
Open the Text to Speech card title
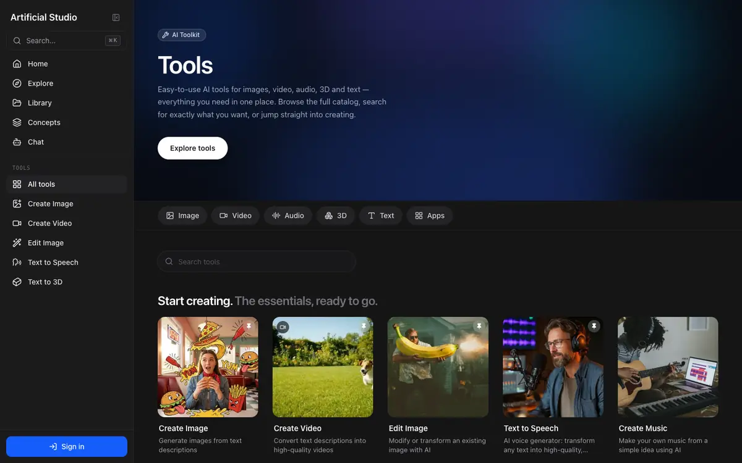click(x=531, y=428)
